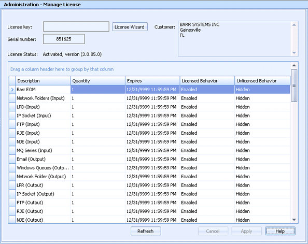Click the Refresh button
The width and height of the screenshot is (308, 244).
point(146,231)
